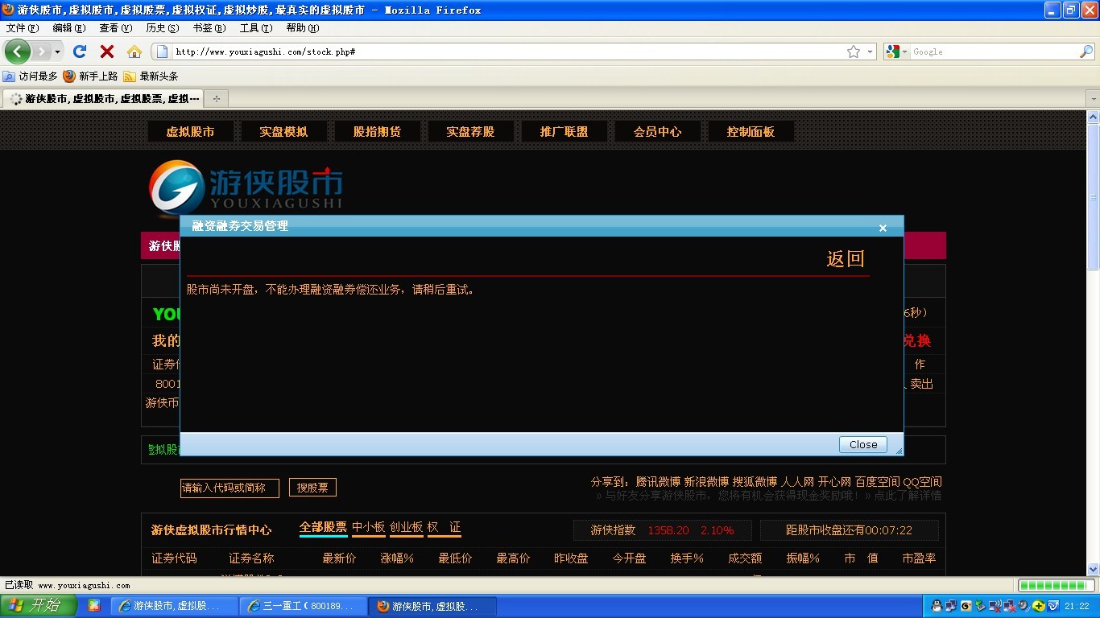Click the 返回 link in the dialog
The image size is (1100, 618).
[845, 258]
